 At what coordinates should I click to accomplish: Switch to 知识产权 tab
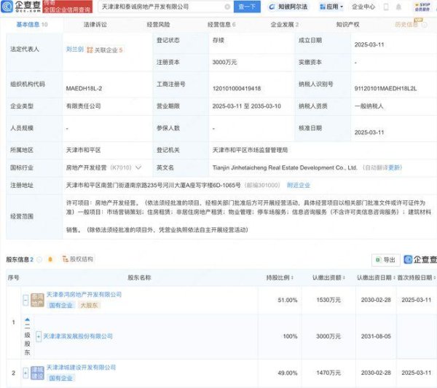click(x=347, y=25)
